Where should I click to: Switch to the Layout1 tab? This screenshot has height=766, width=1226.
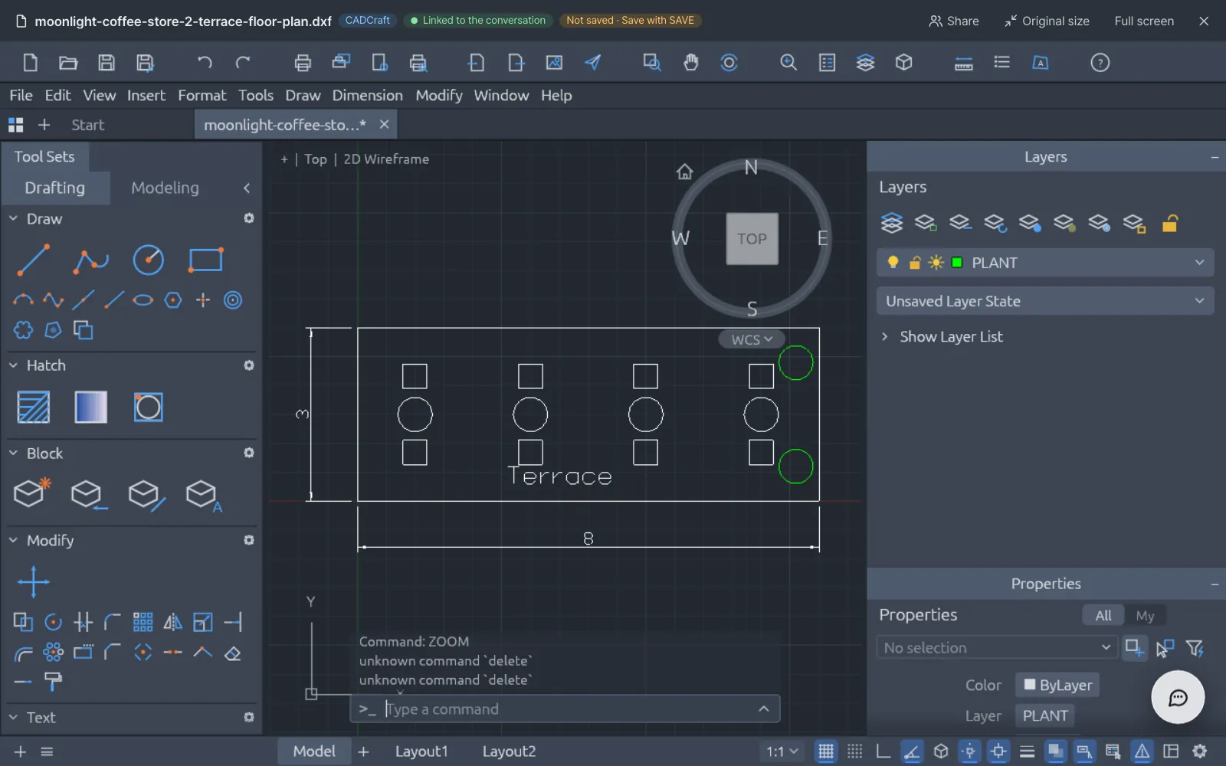[421, 751]
